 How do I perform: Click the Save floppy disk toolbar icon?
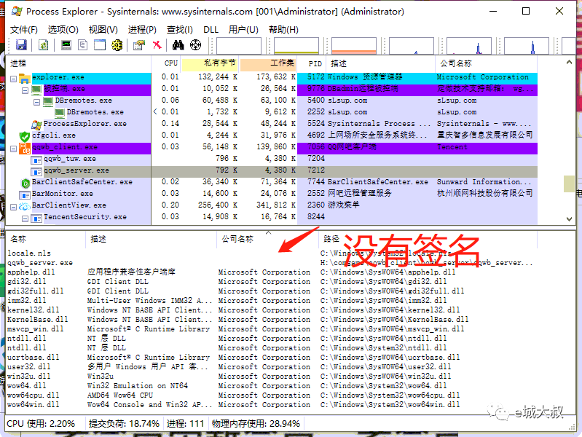point(21,45)
